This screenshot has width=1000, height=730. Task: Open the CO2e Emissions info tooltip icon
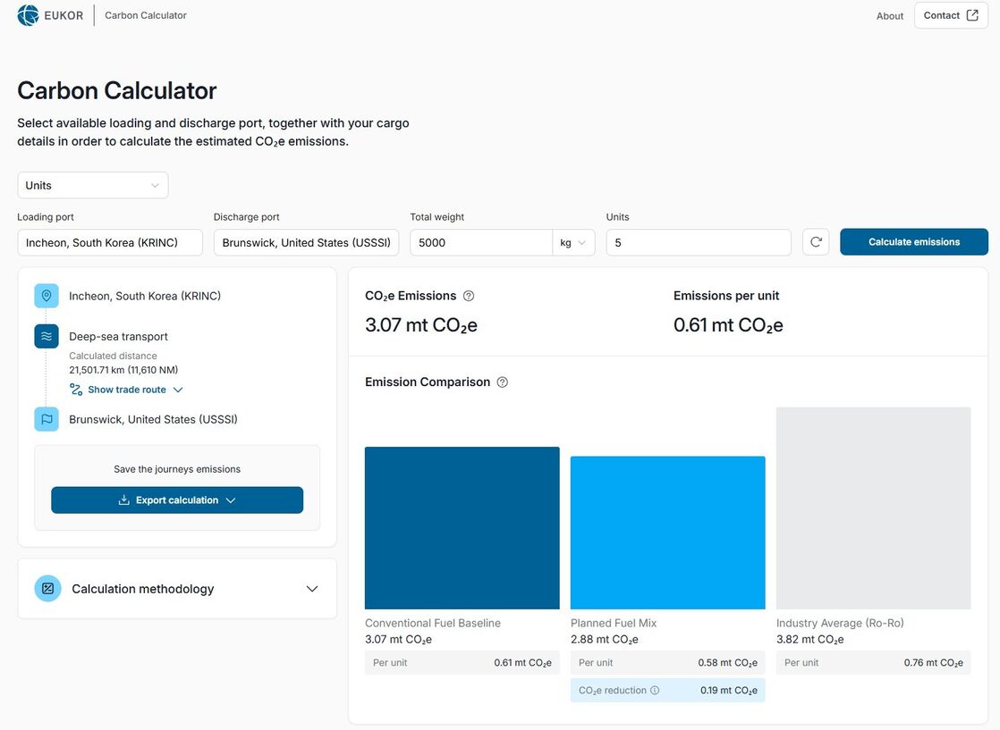pyautogui.click(x=467, y=295)
